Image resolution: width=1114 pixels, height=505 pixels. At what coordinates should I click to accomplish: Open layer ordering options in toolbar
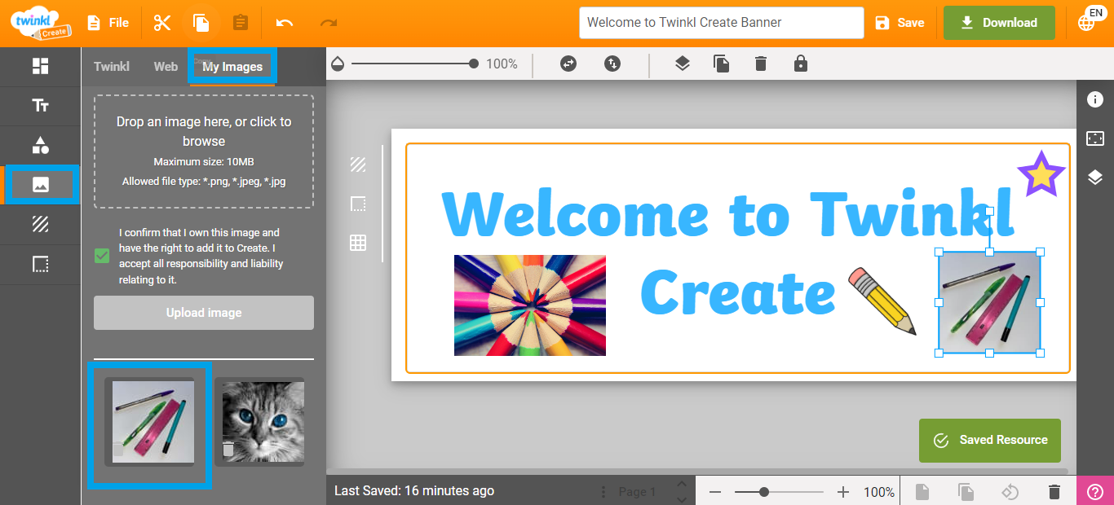pos(683,63)
